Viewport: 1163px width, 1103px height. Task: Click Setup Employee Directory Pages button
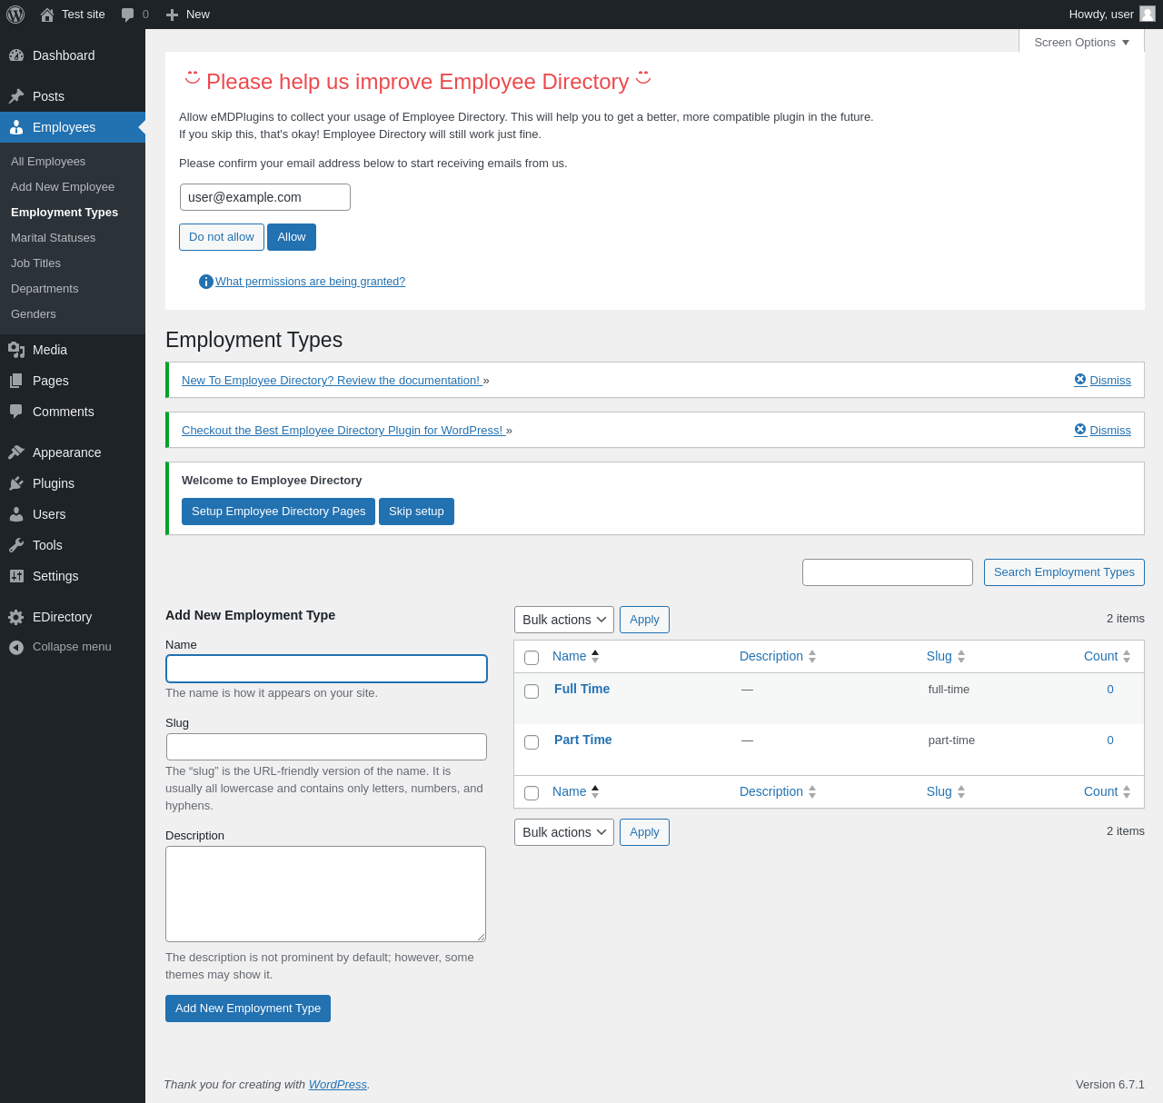click(x=278, y=512)
